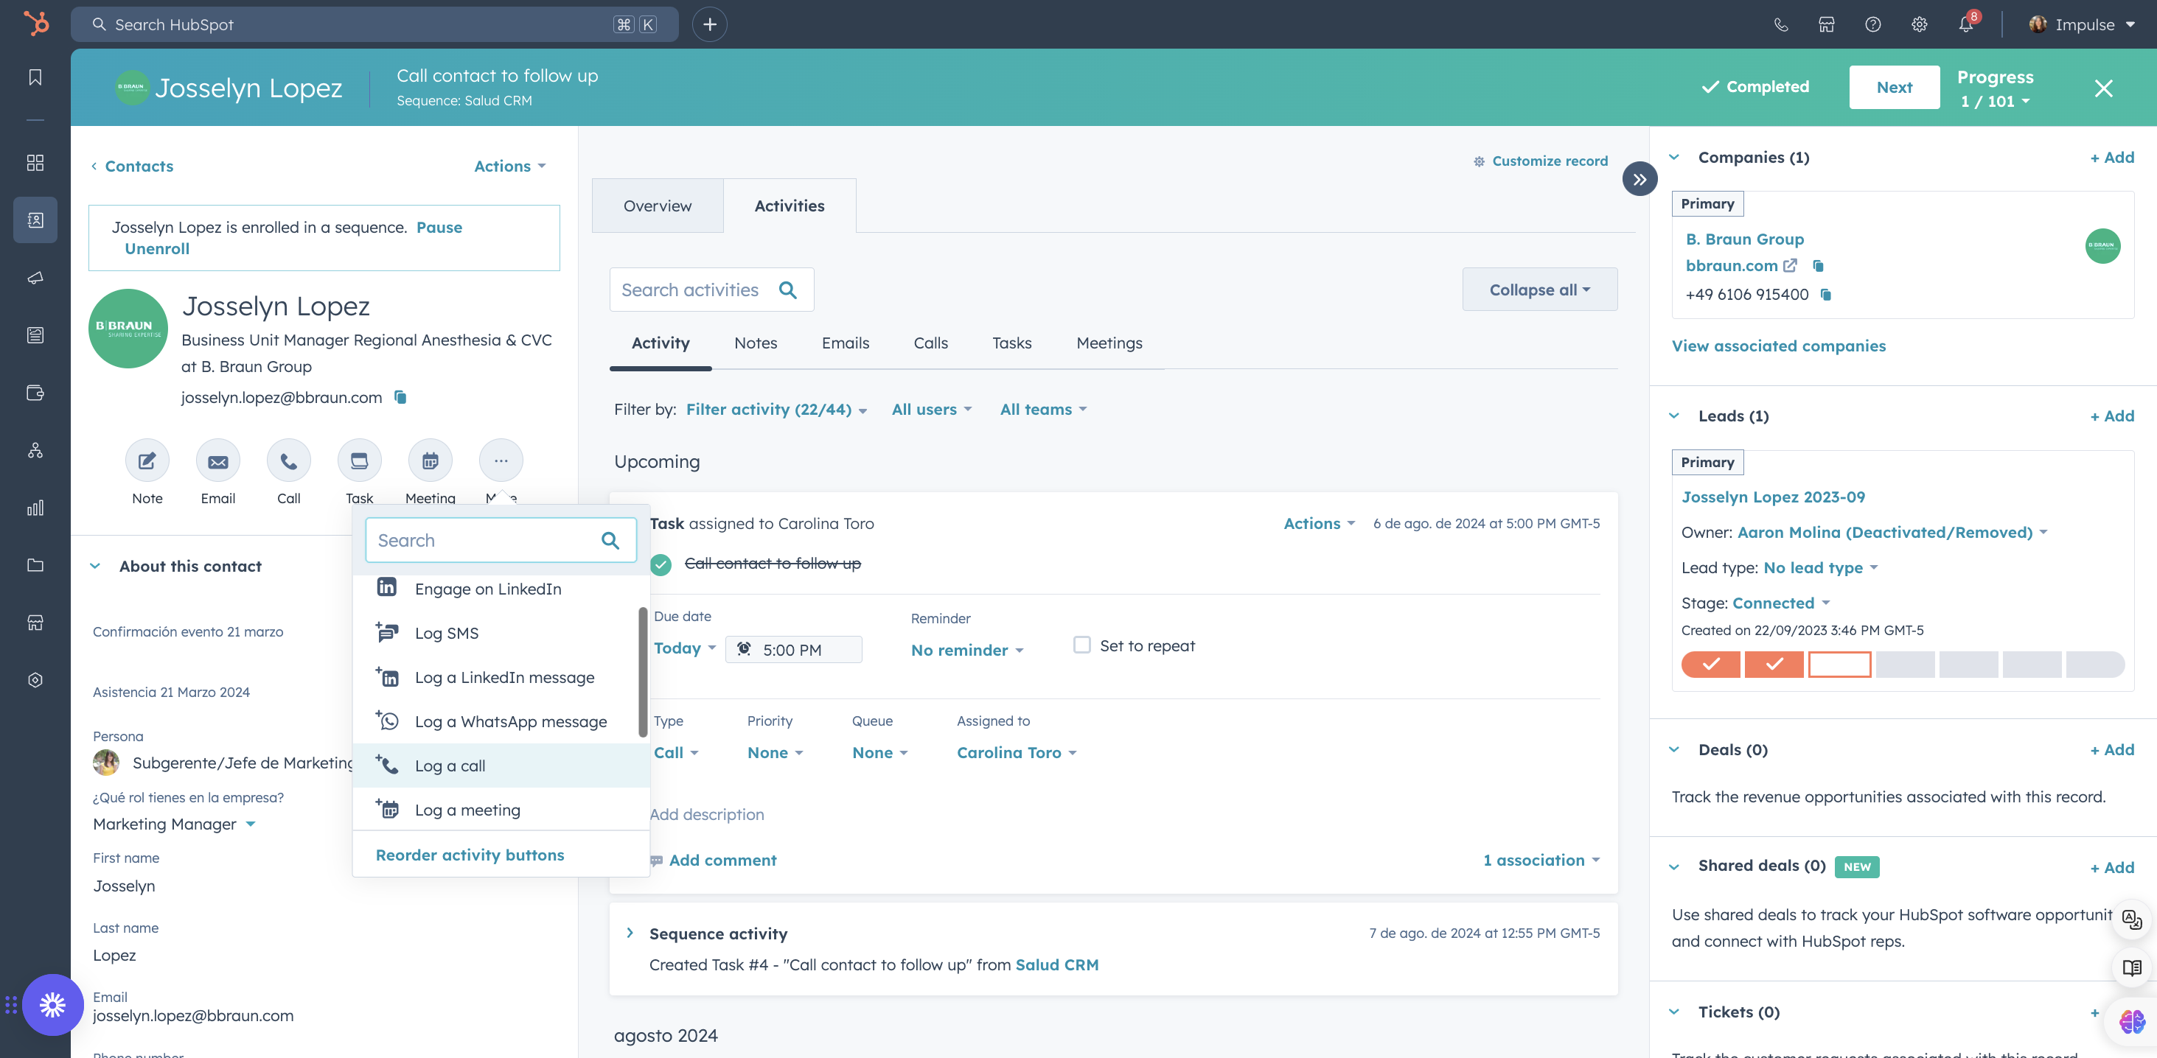2157x1058 pixels.
Task: Select the Meetings activity tab
Action: [1109, 343]
